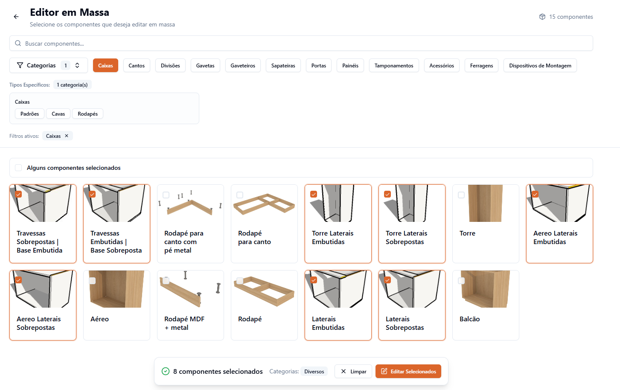Toggle the Alguns componentes selecionados checkbox
This screenshot has width=620, height=390.
pyautogui.click(x=18, y=168)
